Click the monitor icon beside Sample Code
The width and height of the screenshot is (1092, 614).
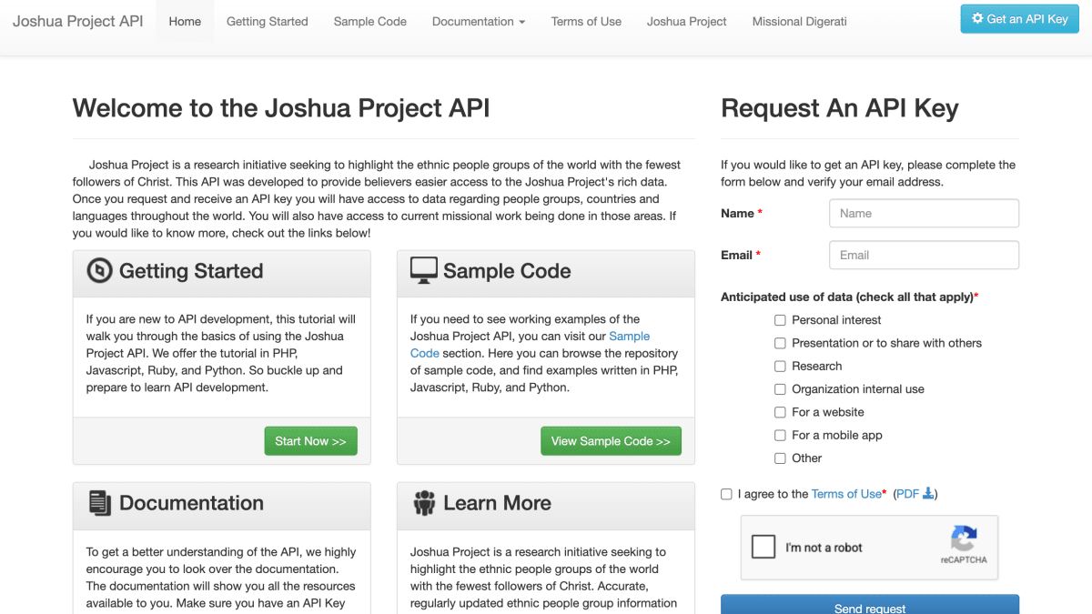pyautogui.click(x=424, y=271)
